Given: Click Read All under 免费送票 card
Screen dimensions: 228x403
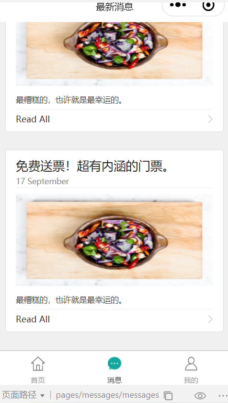Looking at the screenshot, I should click(33, 319).
